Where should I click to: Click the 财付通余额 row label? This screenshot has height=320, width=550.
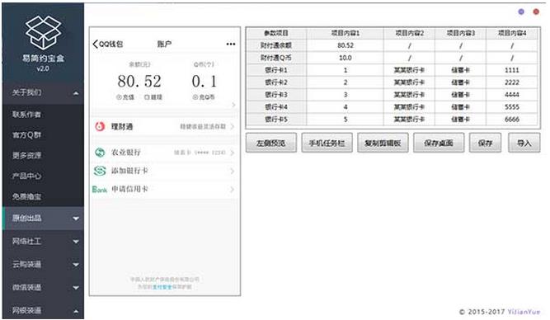(x=276, y=45)
